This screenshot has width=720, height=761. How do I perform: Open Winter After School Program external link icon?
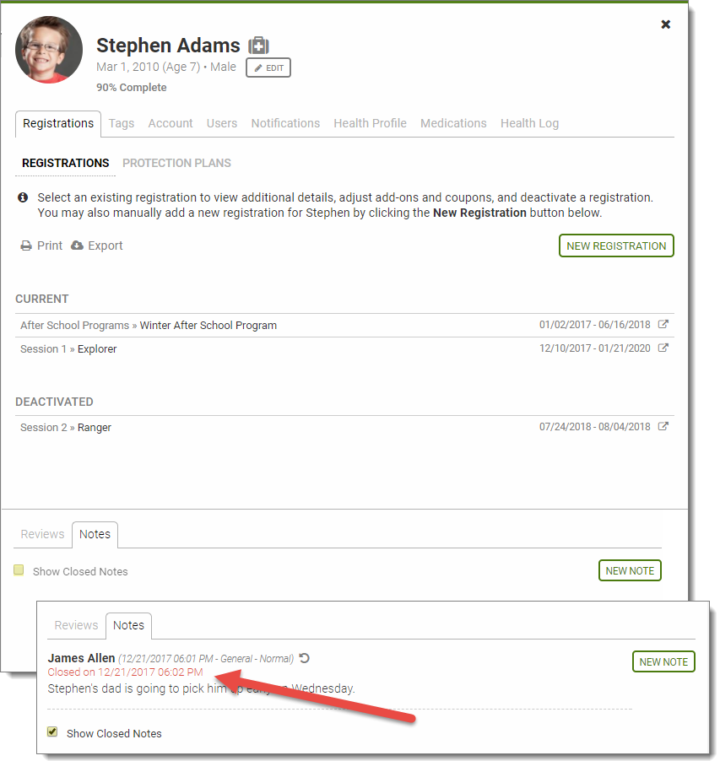pyautogui.click(x=663, y=325)
